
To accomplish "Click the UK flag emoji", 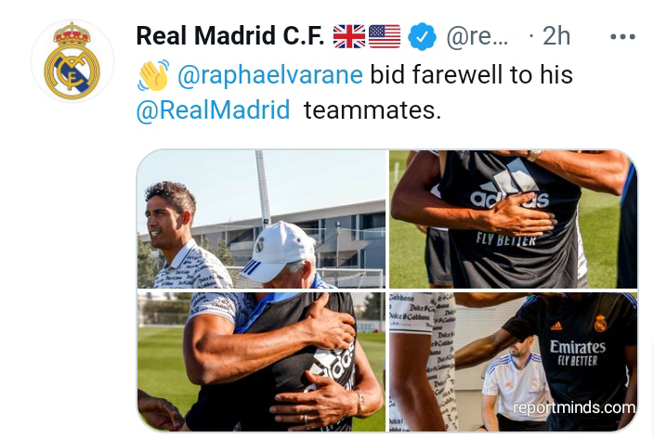I will (x=348, y=37).
